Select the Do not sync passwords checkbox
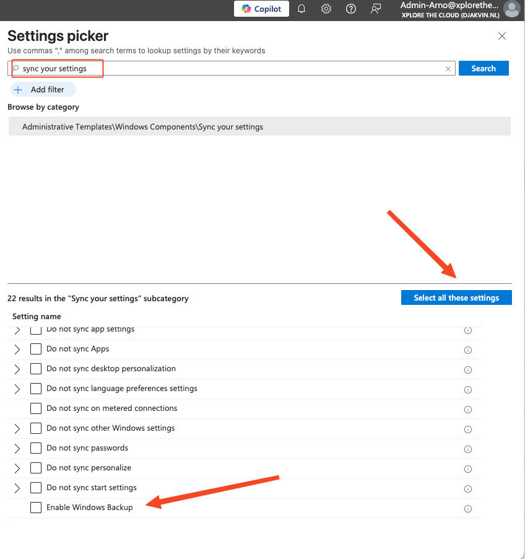Screen dimensions: 525x559 pos(35,448)
